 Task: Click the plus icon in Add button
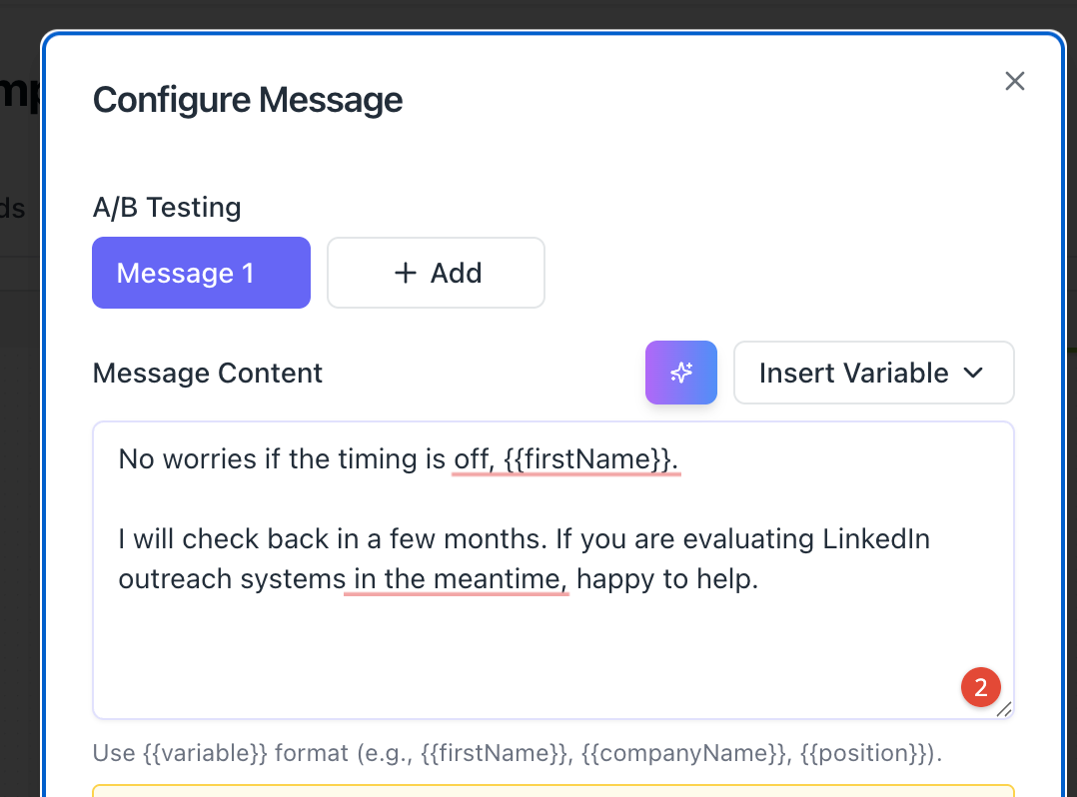click(406, 273)
